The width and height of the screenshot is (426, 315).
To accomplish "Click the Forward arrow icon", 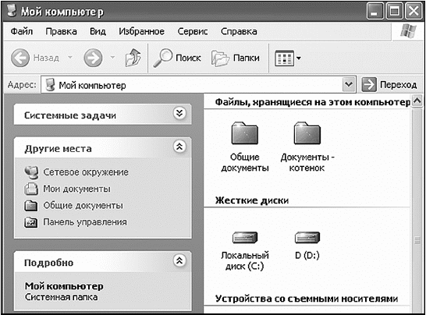I will (93, 58).
